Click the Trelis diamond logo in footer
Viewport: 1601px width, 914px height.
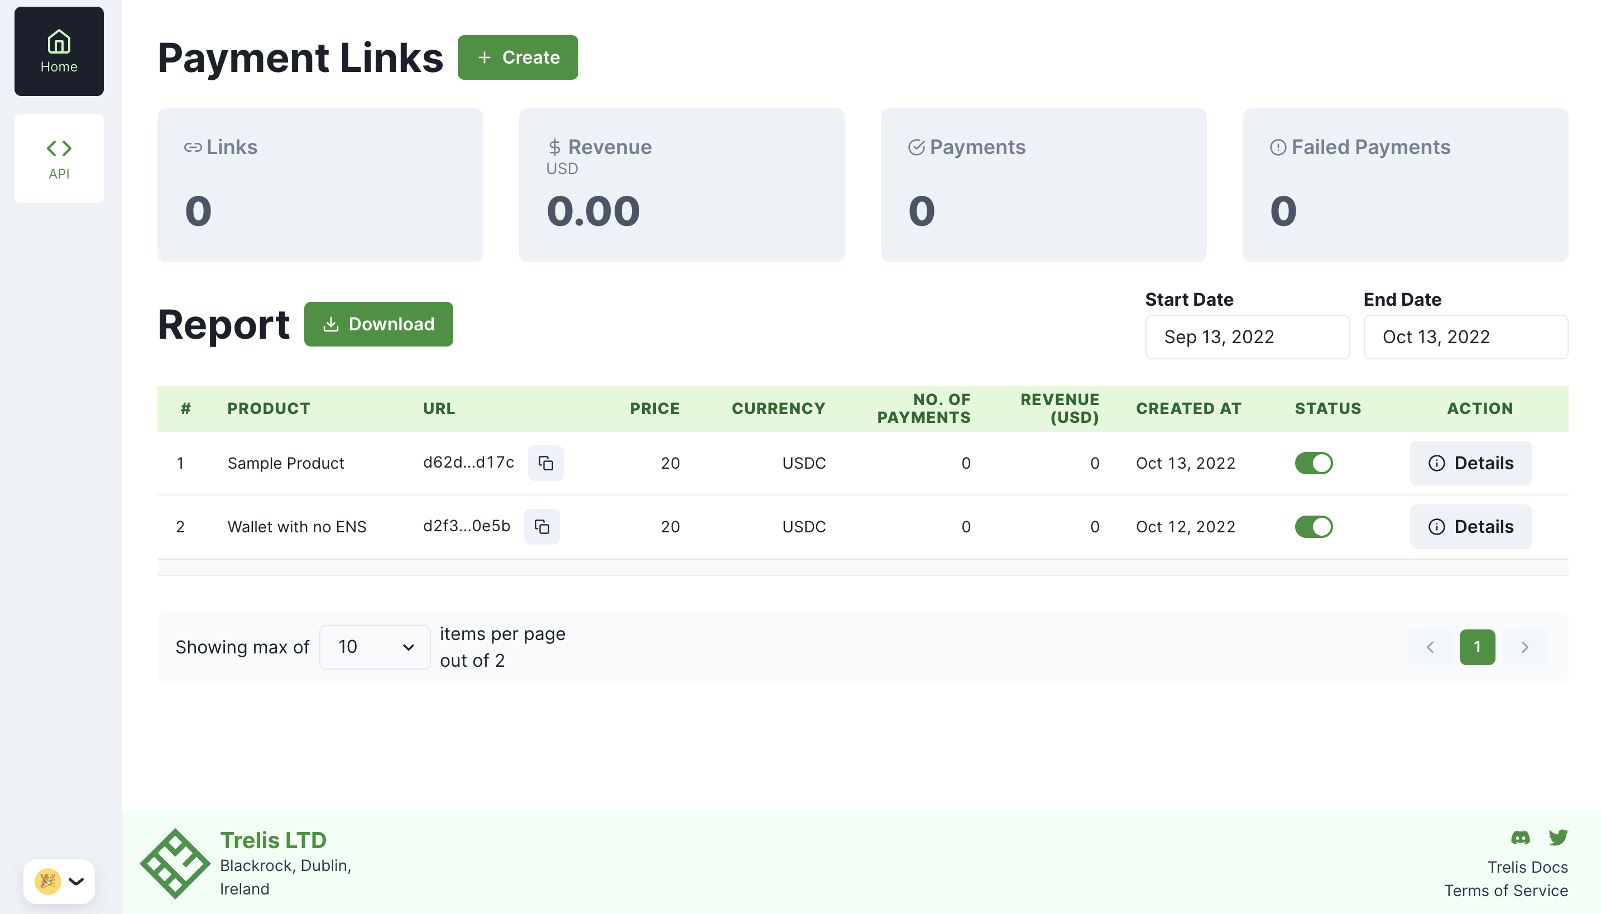(x=175, y=864)
